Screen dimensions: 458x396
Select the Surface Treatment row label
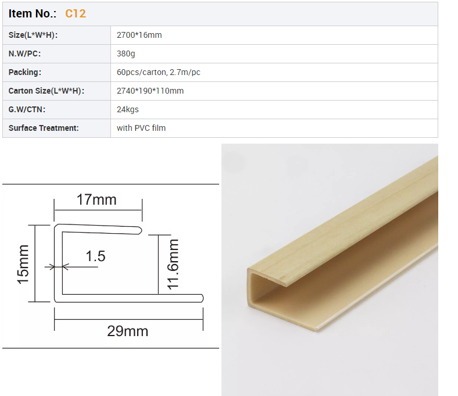click(x=44, y=128)
